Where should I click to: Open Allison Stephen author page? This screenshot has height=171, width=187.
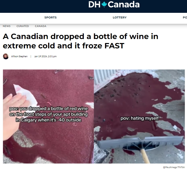click(x=19, y=56)
